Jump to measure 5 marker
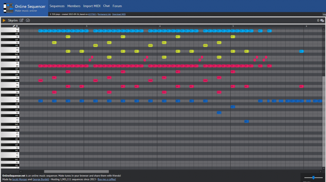This screenshot has height=182, width=326. [233, 26]
